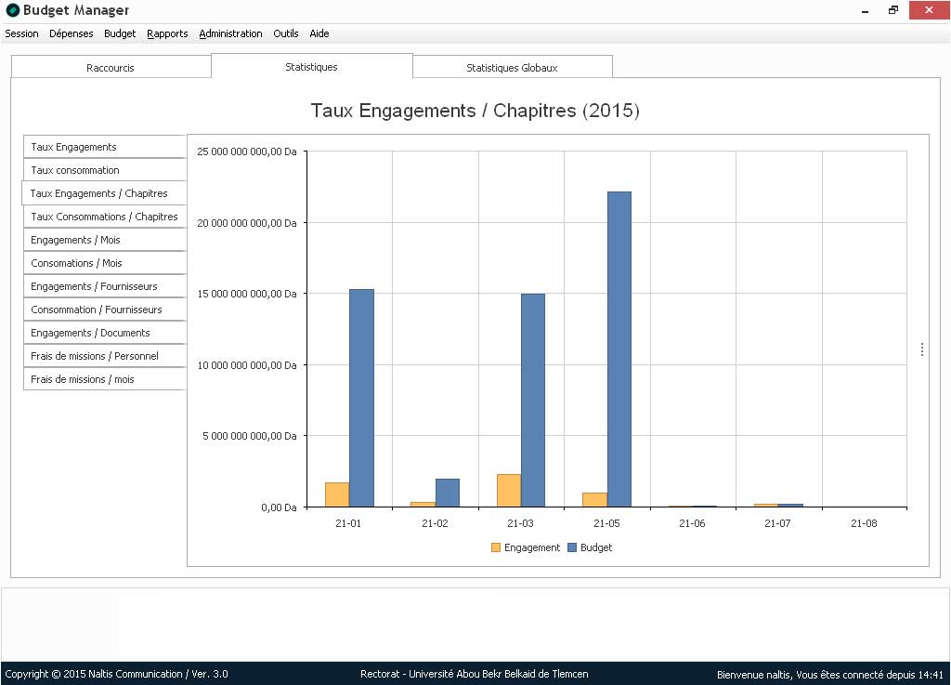Switch to the Raccourcis tab
The width and height of the screenshot is (951, 685).
tap(111, 68)
